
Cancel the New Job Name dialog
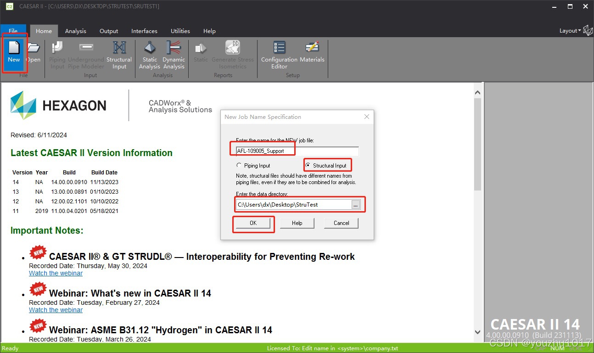coord(341,223)
